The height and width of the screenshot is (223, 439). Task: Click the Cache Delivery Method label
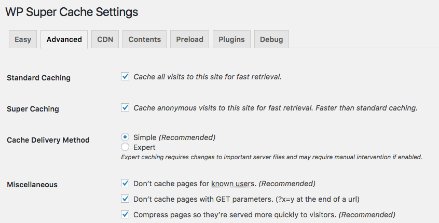[48, 140]
